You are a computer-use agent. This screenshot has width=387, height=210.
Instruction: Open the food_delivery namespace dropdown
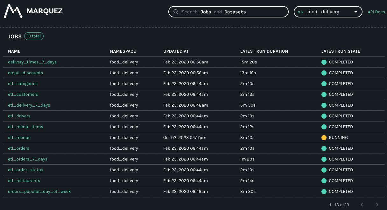pos(327,12)
